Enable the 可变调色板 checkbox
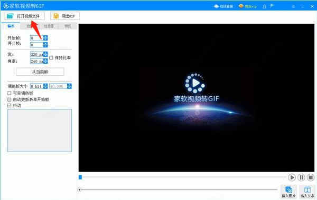Screen dimensions: 317x200 click(10, 93)
